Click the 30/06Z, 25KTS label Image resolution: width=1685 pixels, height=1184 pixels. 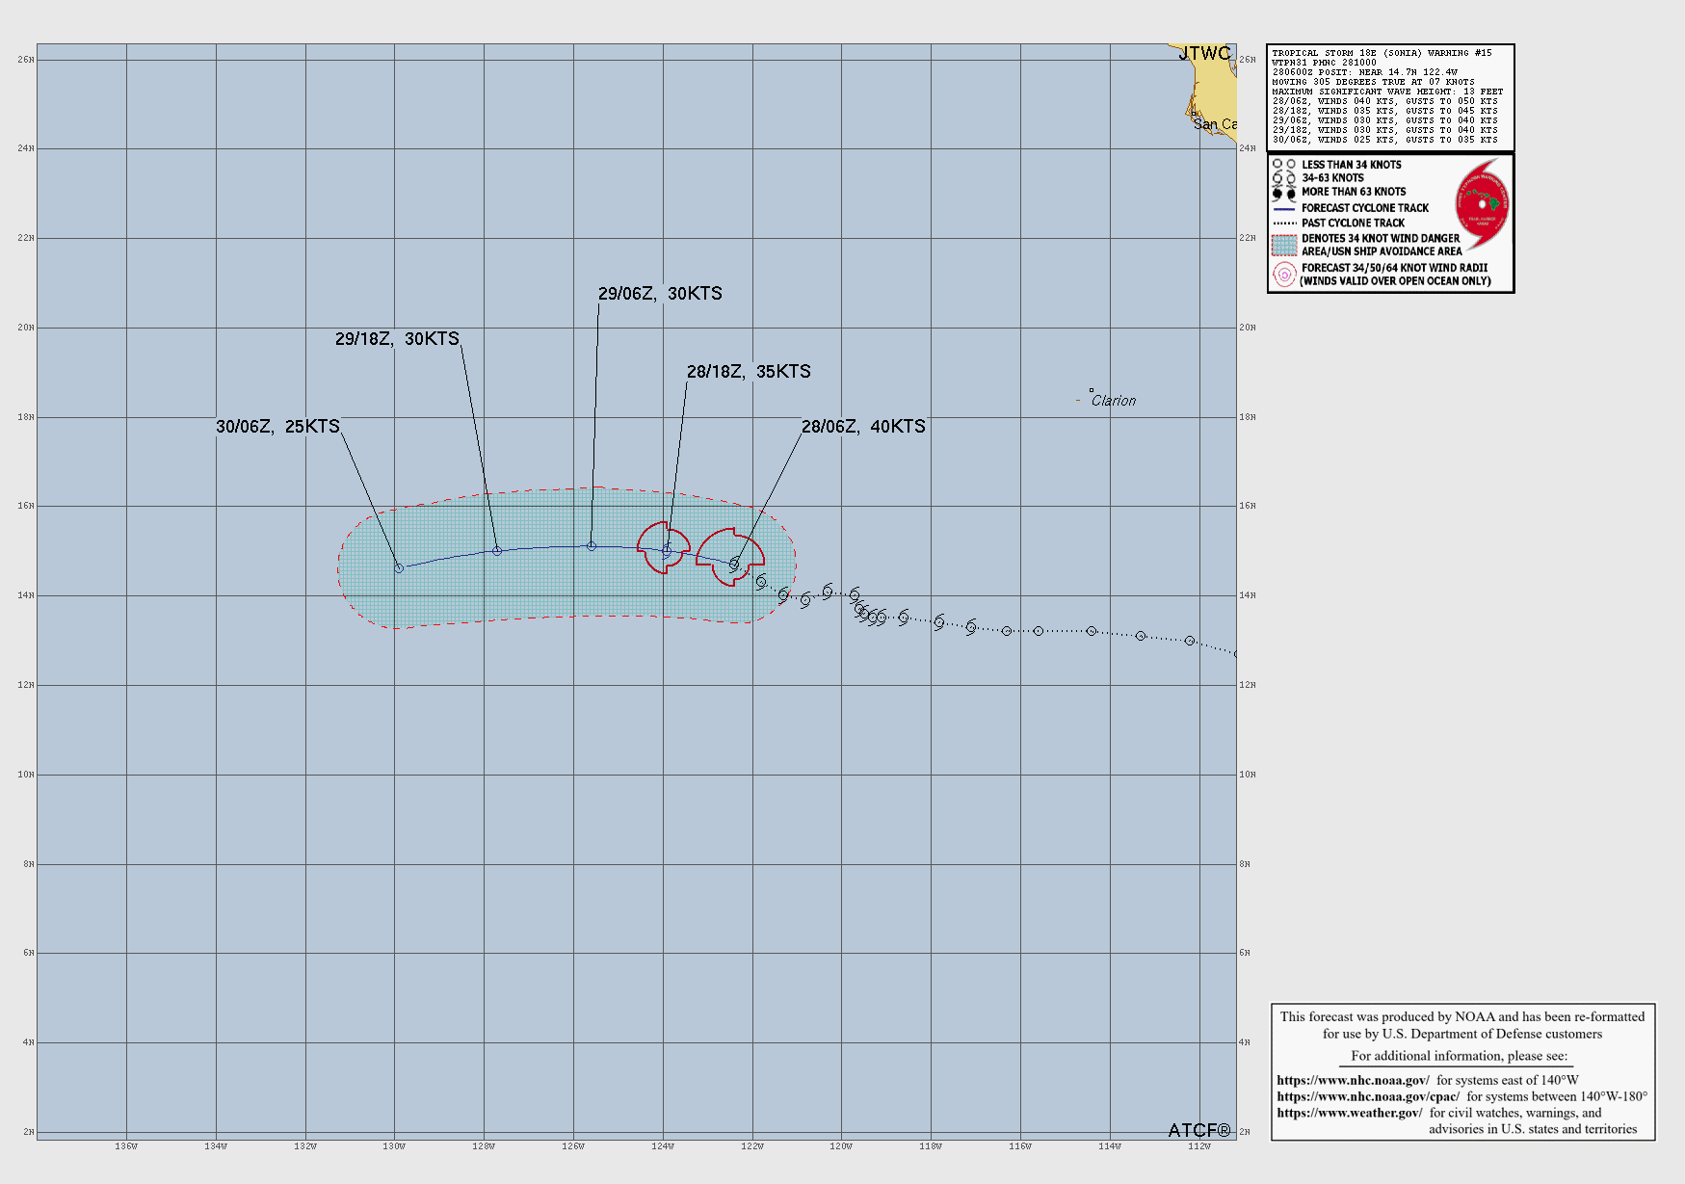tap(277, 427)
